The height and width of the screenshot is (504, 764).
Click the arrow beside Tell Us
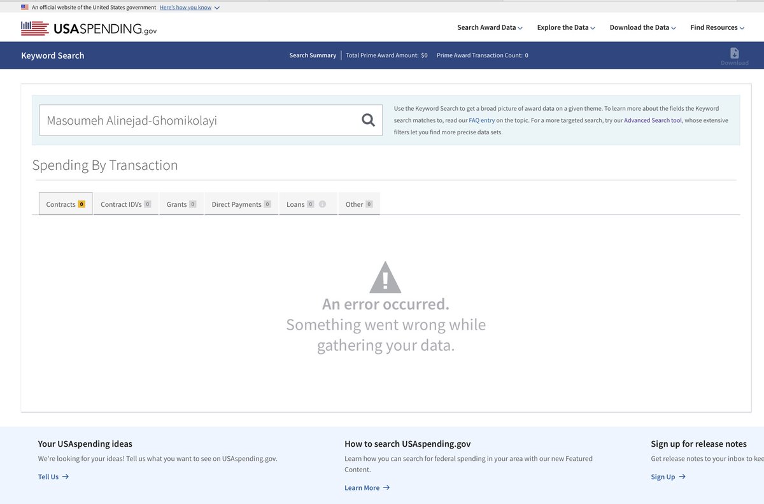pos(65,477)
